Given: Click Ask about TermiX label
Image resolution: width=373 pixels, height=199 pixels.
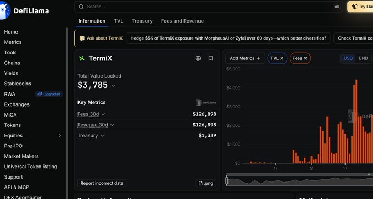Looking at the screenshot, I should (x=105, y=38).
